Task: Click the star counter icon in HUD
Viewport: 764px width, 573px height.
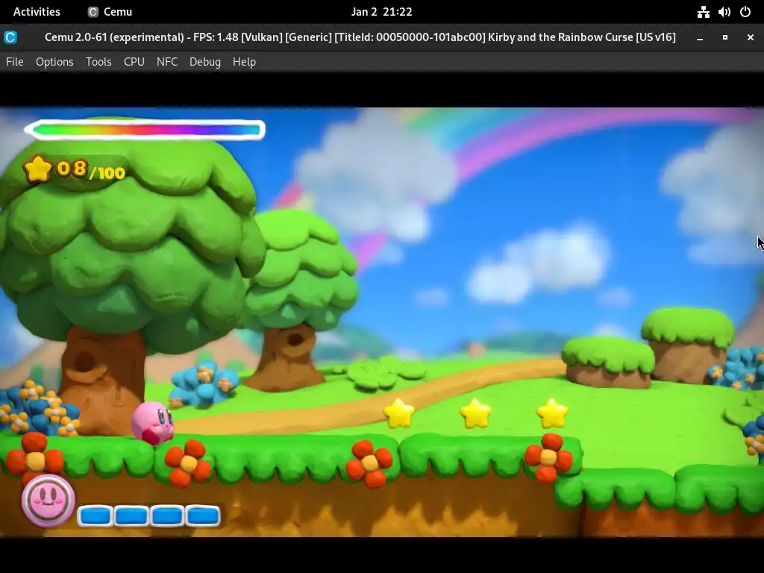Action: pos(37,169)
